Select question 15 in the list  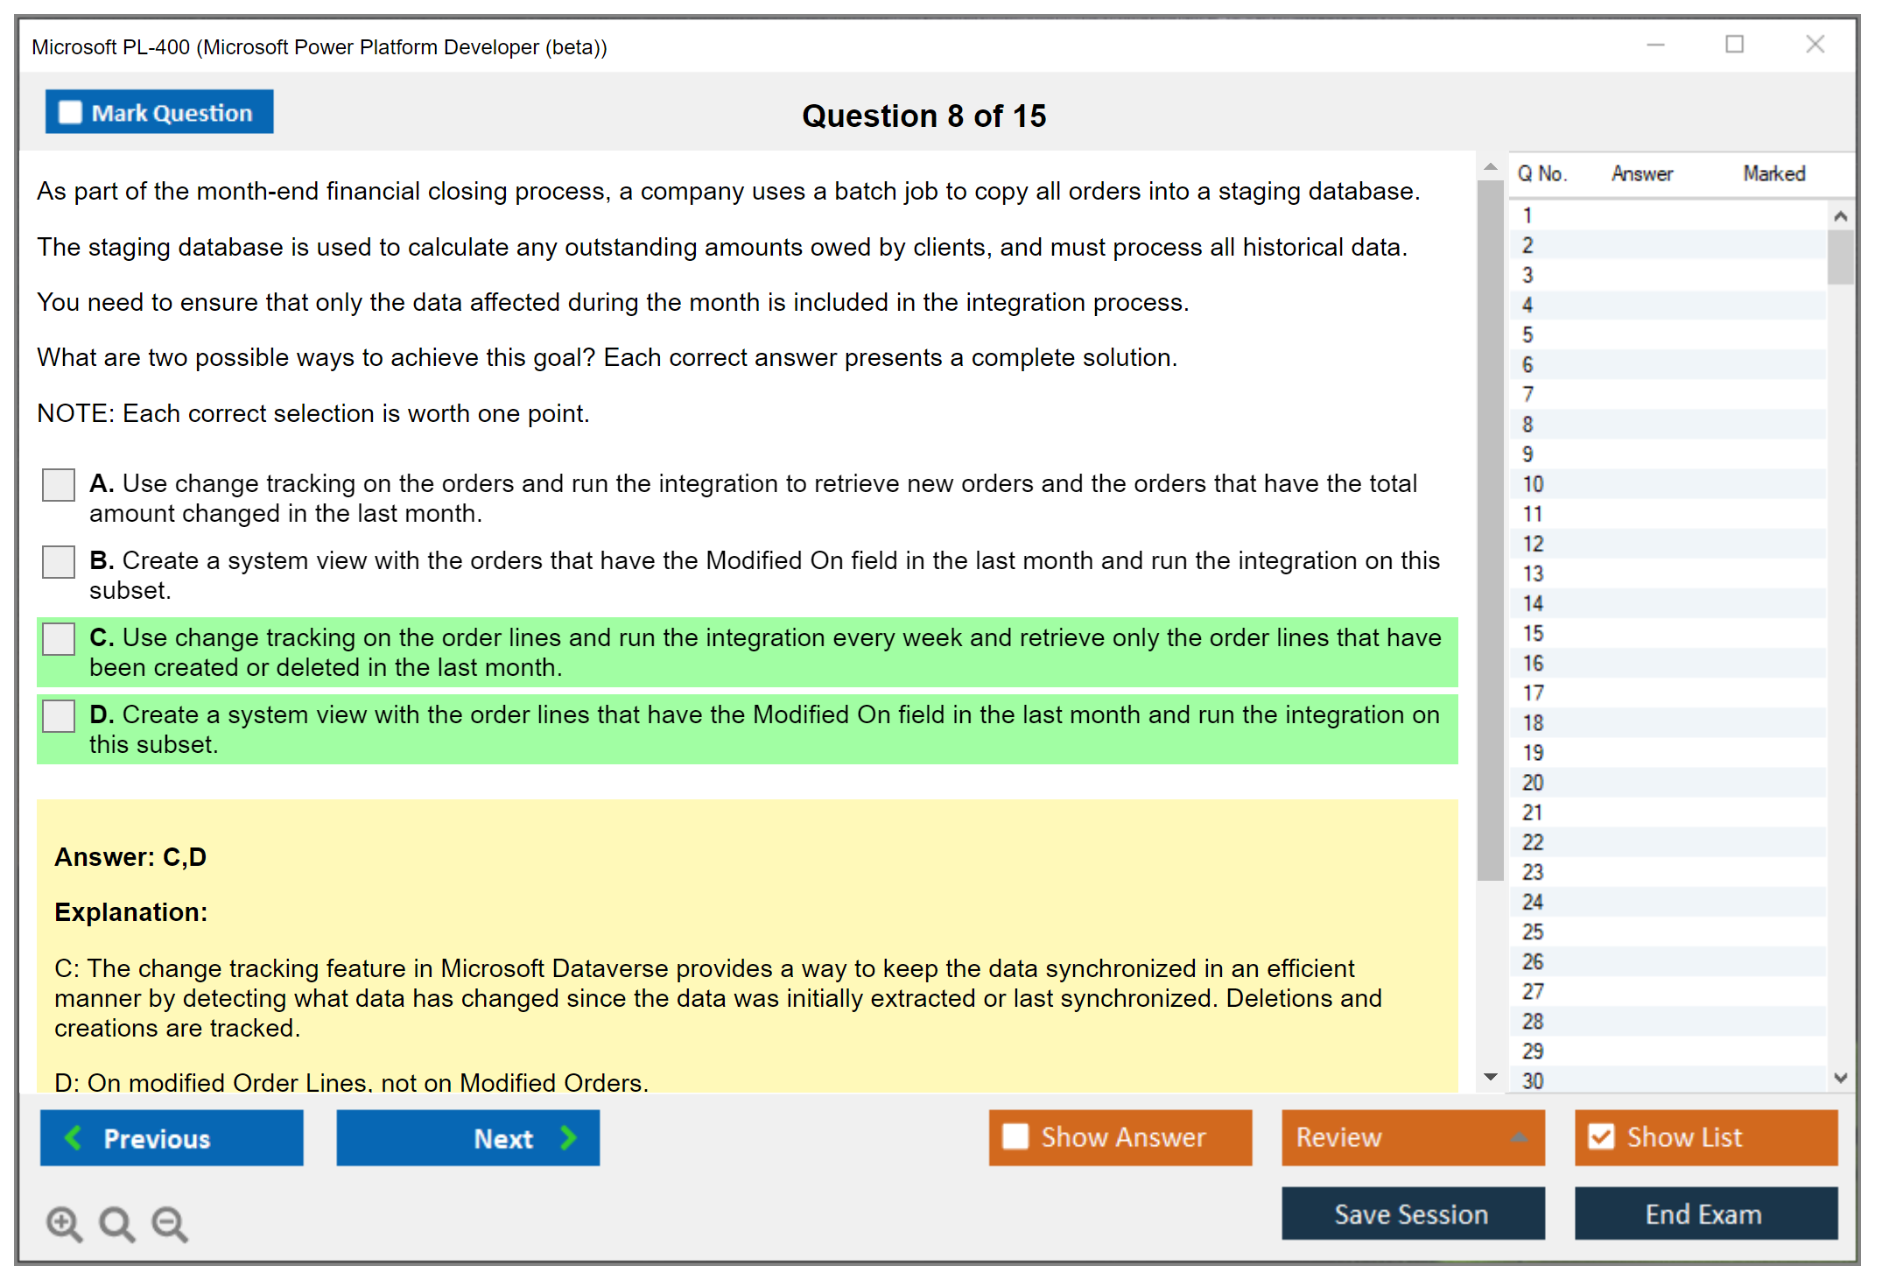[1534, 633]
